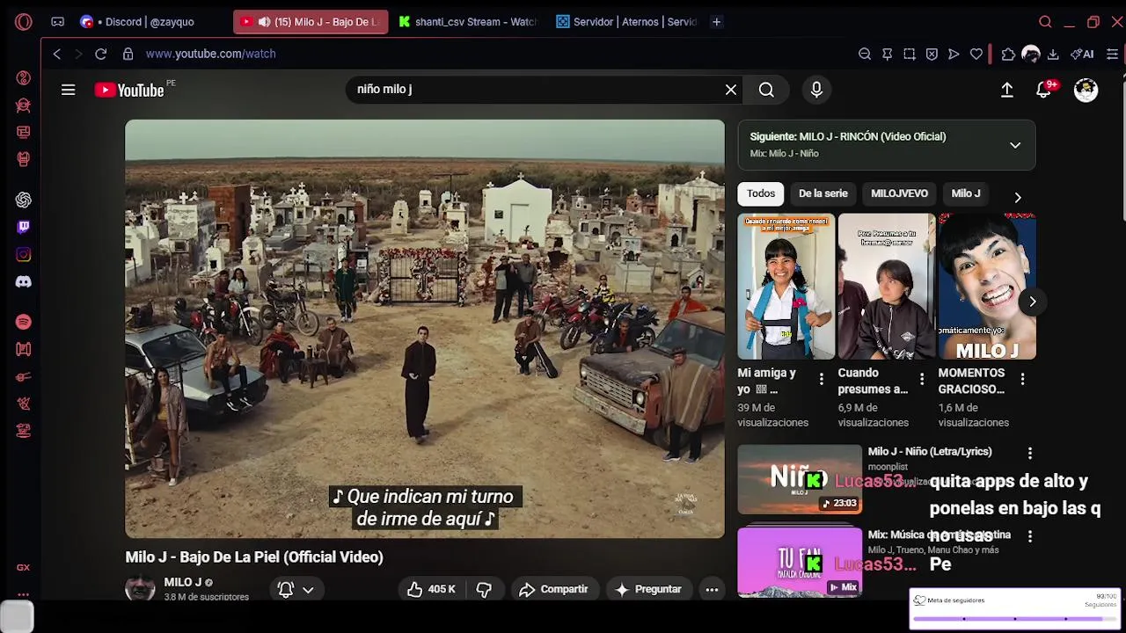Open Easy Setup sliders icon
1126x633 pixels.
(x=1113, y=54)
